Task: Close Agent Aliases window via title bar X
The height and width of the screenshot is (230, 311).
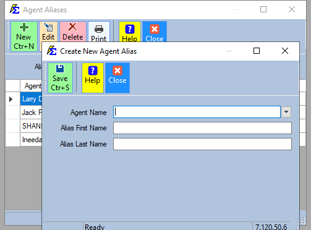Action: pyautogui.click(x=292, y=9)
